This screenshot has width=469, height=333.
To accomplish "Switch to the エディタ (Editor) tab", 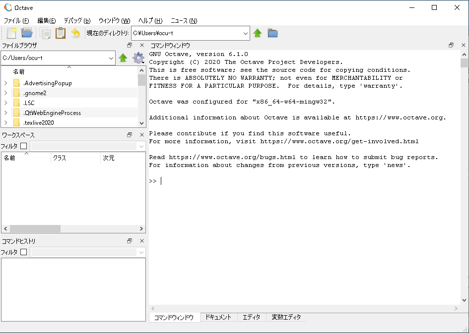I will point(251,317).
